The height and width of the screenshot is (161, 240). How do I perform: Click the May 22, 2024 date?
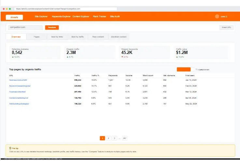point(191,104)
